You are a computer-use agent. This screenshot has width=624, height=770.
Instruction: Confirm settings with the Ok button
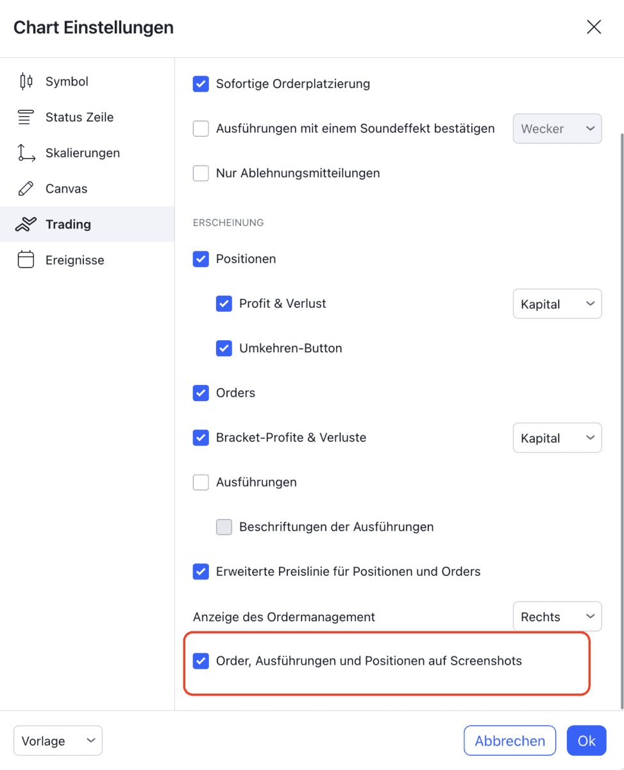pyautogui.click(x=586, y=740)
